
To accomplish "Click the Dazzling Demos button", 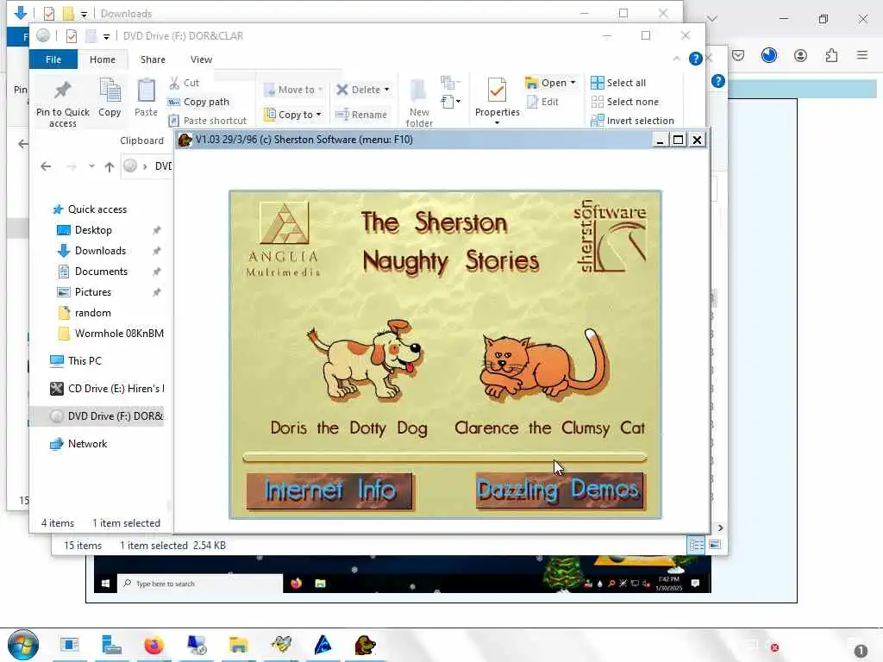I will pyautogui.click(x=560, y=490).
